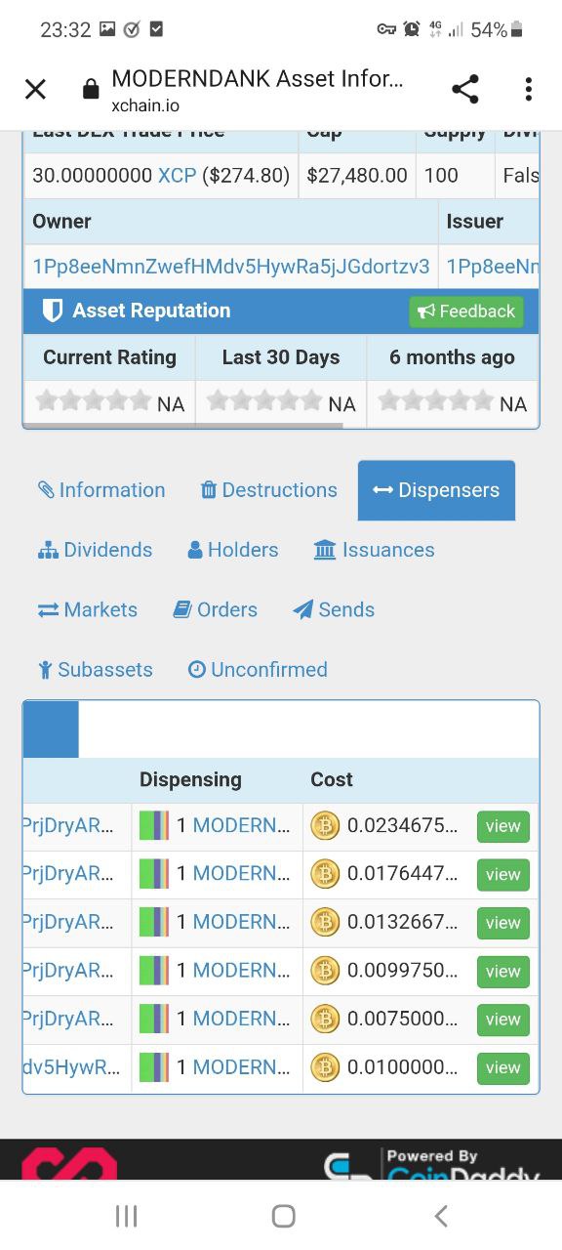Screen dimensions: 562x1250
Task: Open owner address 1Pp8eeNmnZwef link
Action: pos(231,267)
